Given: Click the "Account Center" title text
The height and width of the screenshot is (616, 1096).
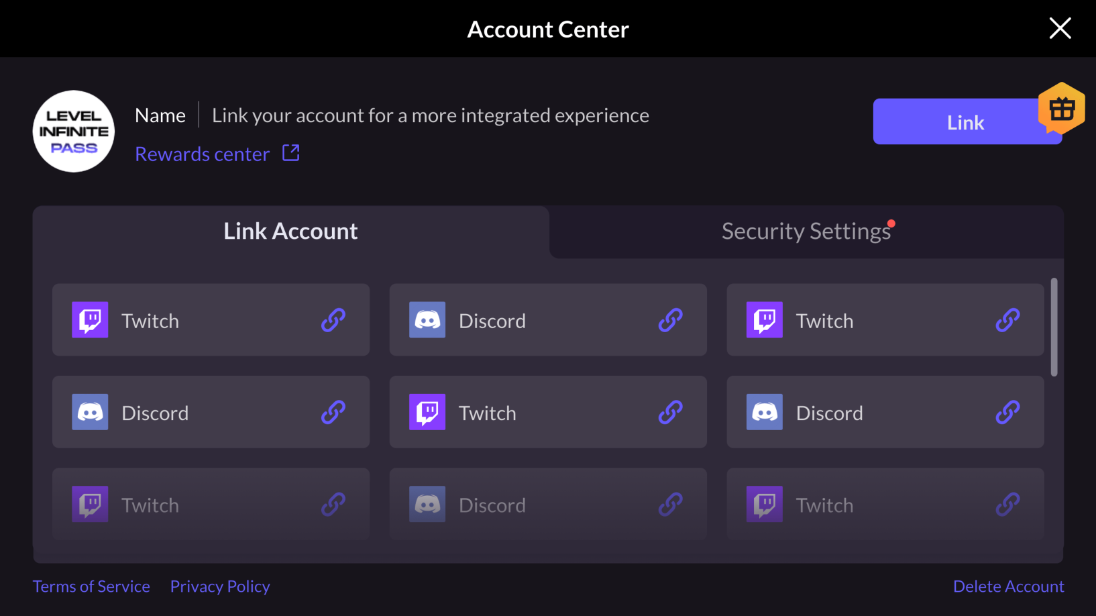Looking at the screenshot, I should click(x=548, y=30).
